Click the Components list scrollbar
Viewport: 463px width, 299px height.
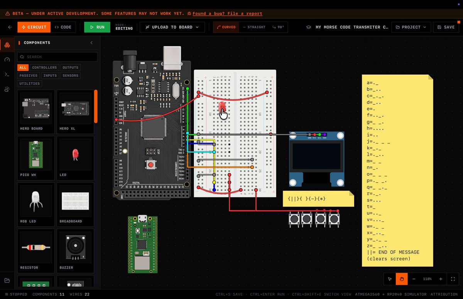pos(96,106)
